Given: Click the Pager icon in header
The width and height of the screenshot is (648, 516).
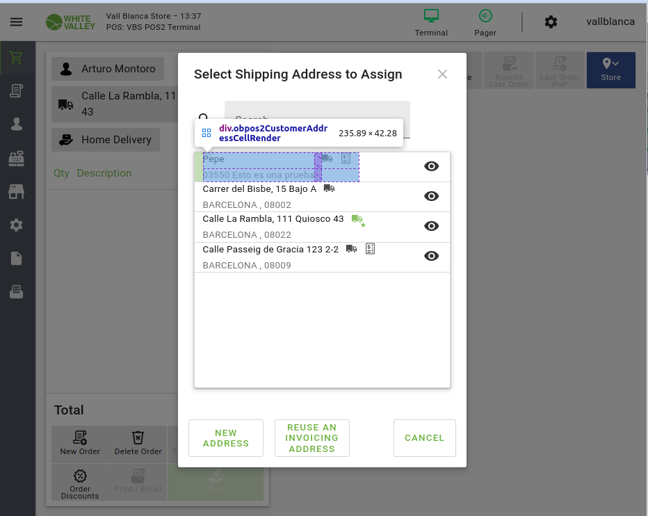Looking at the screenshot, I should click(x=485, y=22).
